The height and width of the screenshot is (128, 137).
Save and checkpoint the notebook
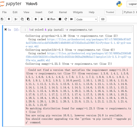[x=2, y=19]
